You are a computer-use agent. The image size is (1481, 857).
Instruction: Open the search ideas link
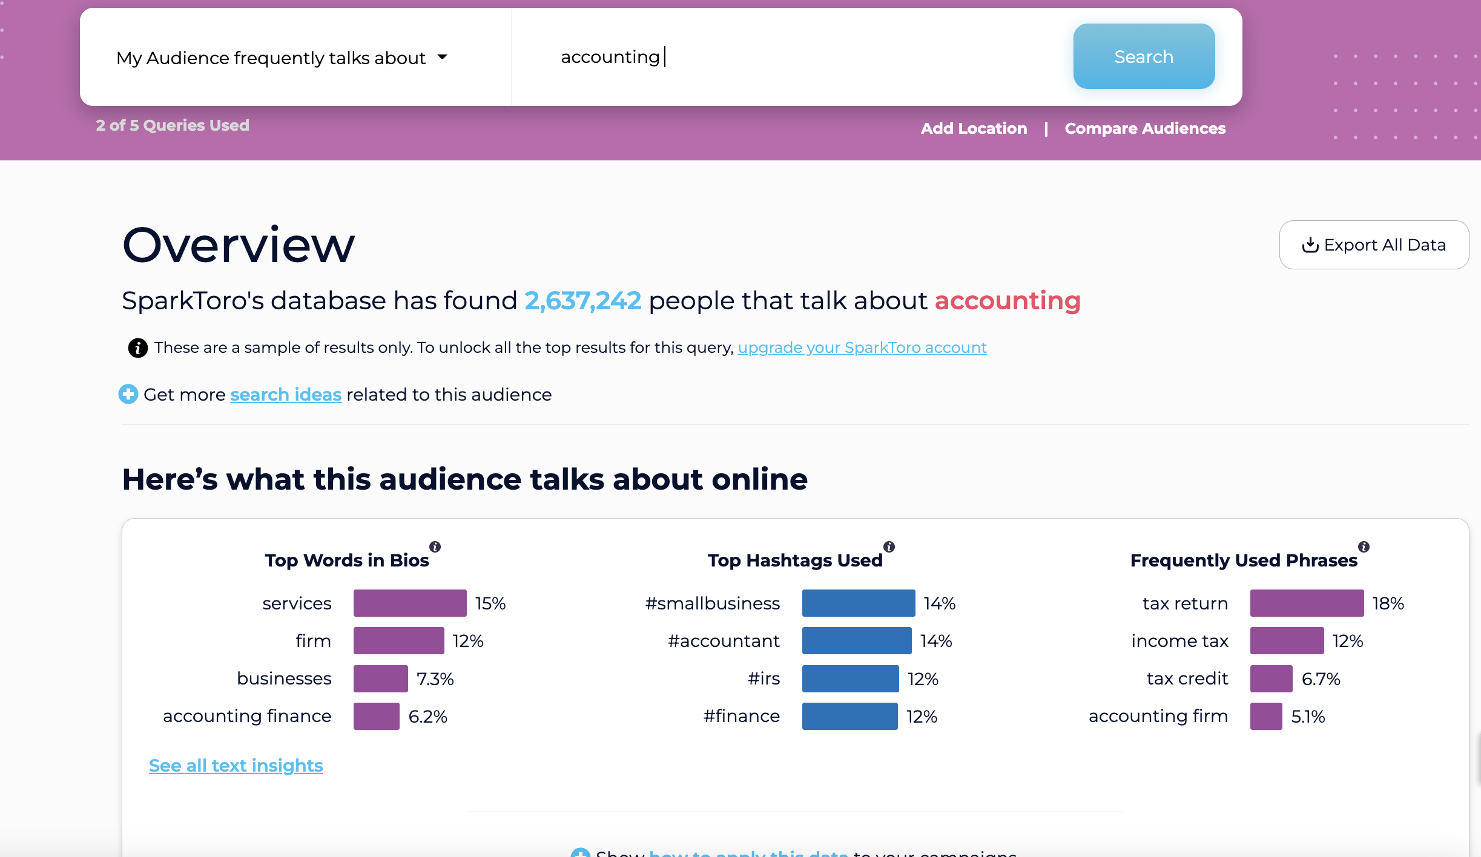tap(286, 395)
